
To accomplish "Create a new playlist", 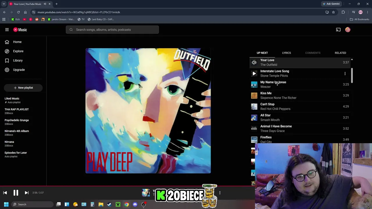I will click(x=23, y=88).
